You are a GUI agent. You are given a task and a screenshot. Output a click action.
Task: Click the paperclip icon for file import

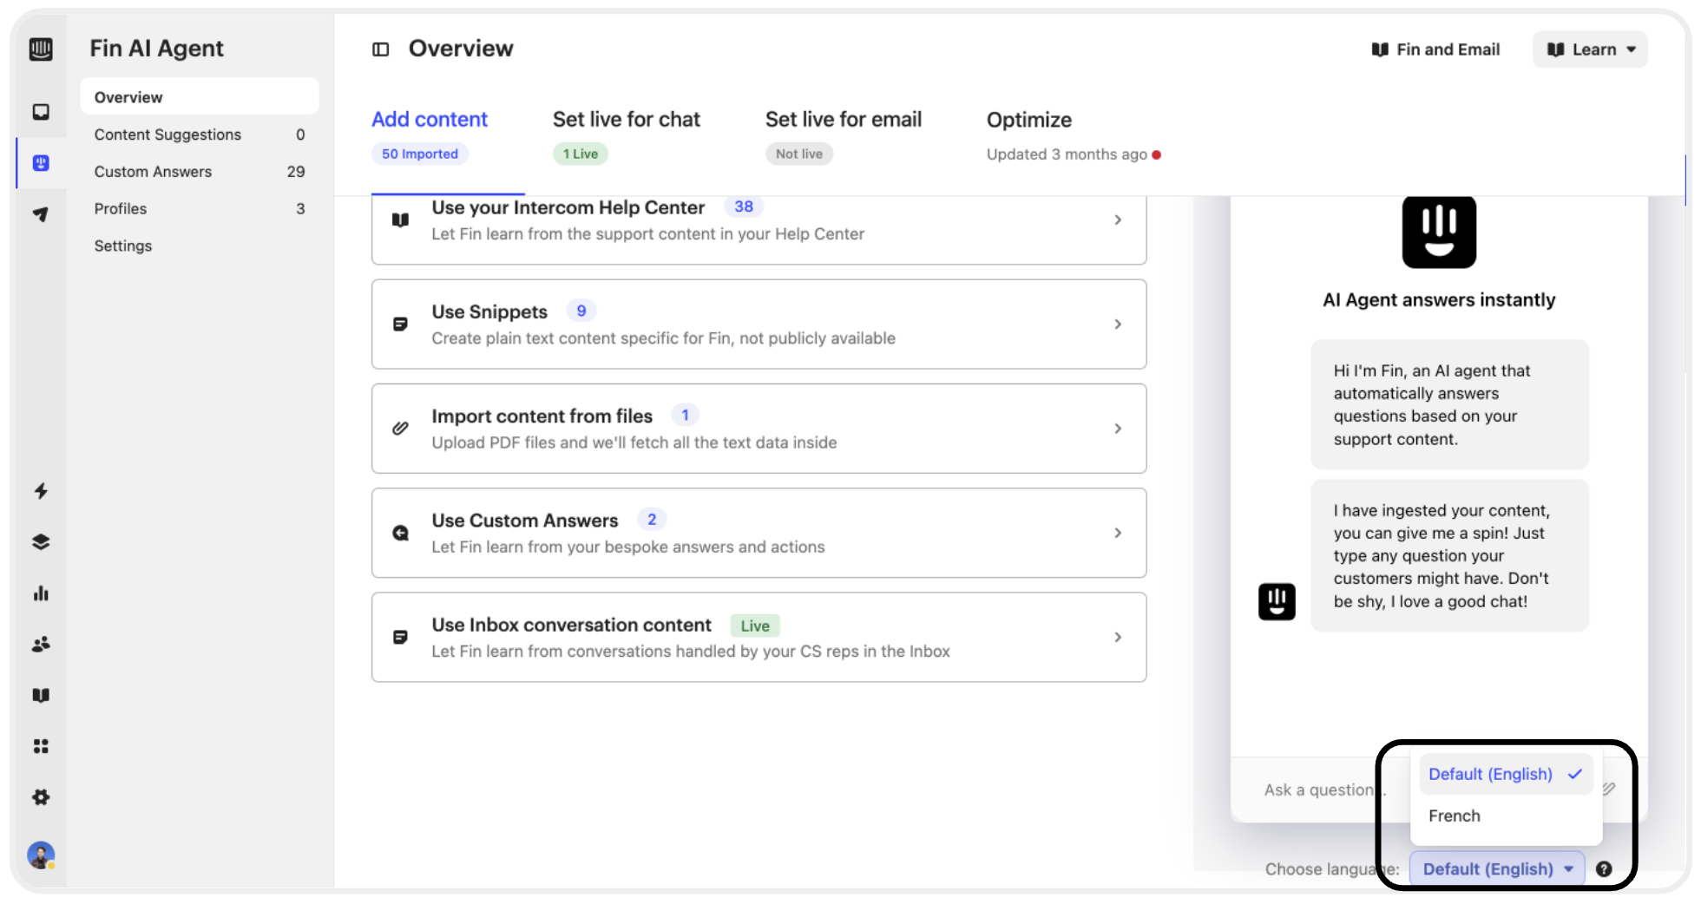tap(400, 429)
